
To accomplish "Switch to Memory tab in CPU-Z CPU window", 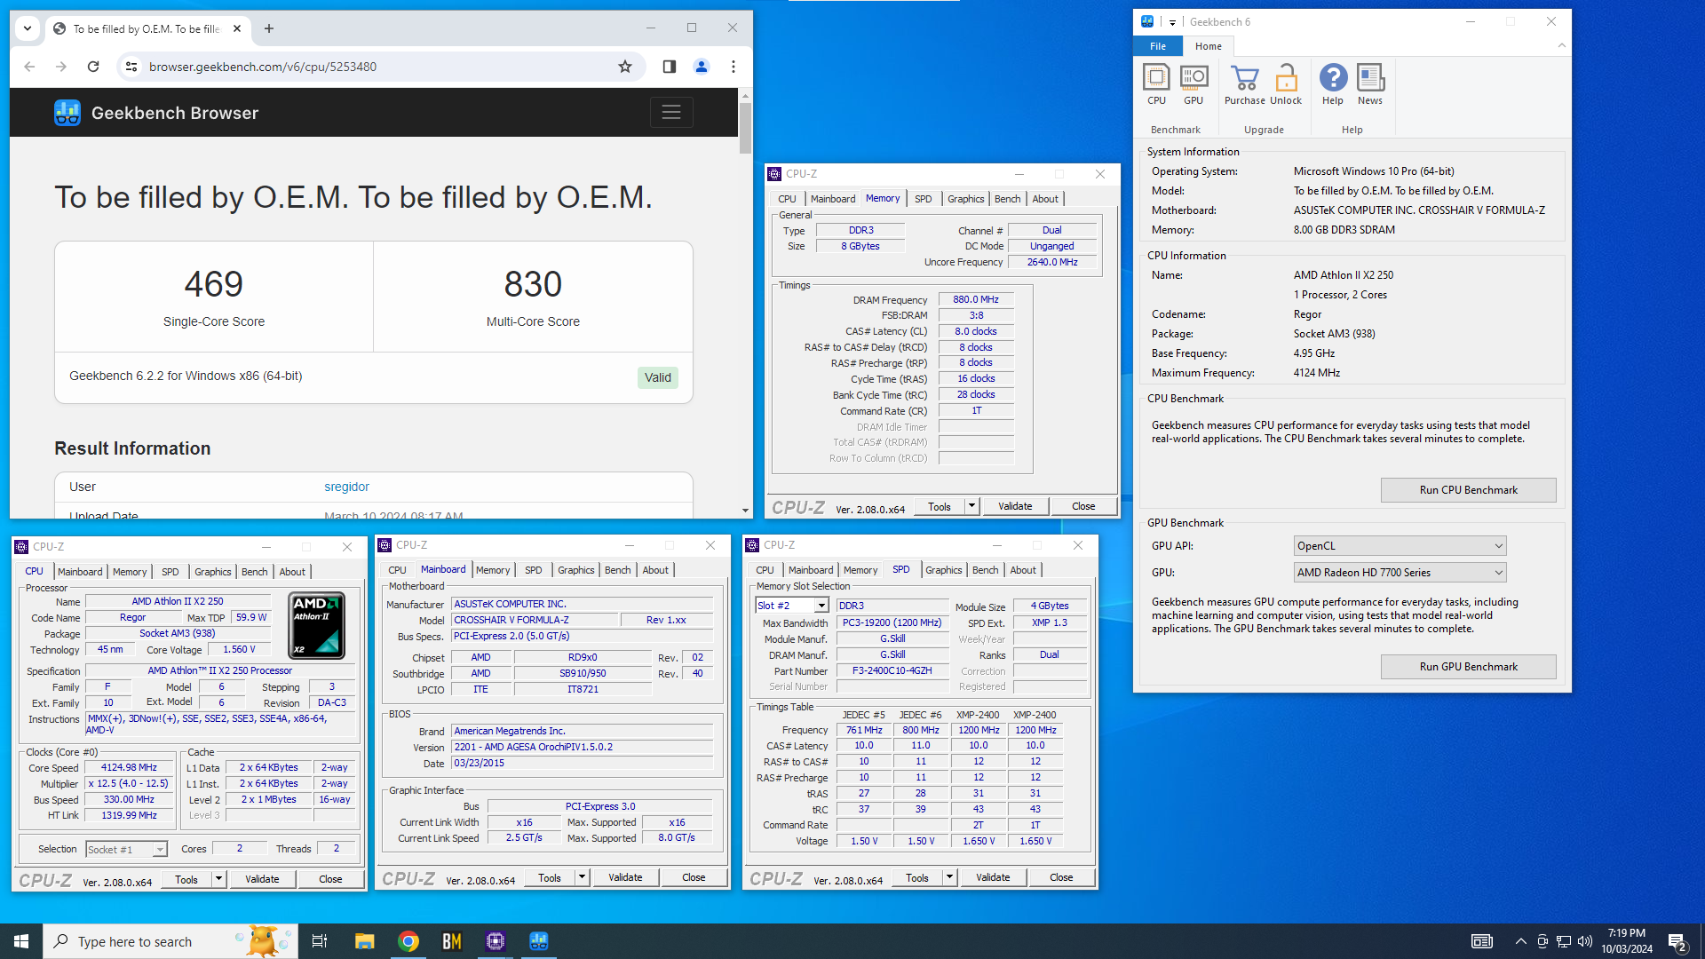I will [130, 572].
